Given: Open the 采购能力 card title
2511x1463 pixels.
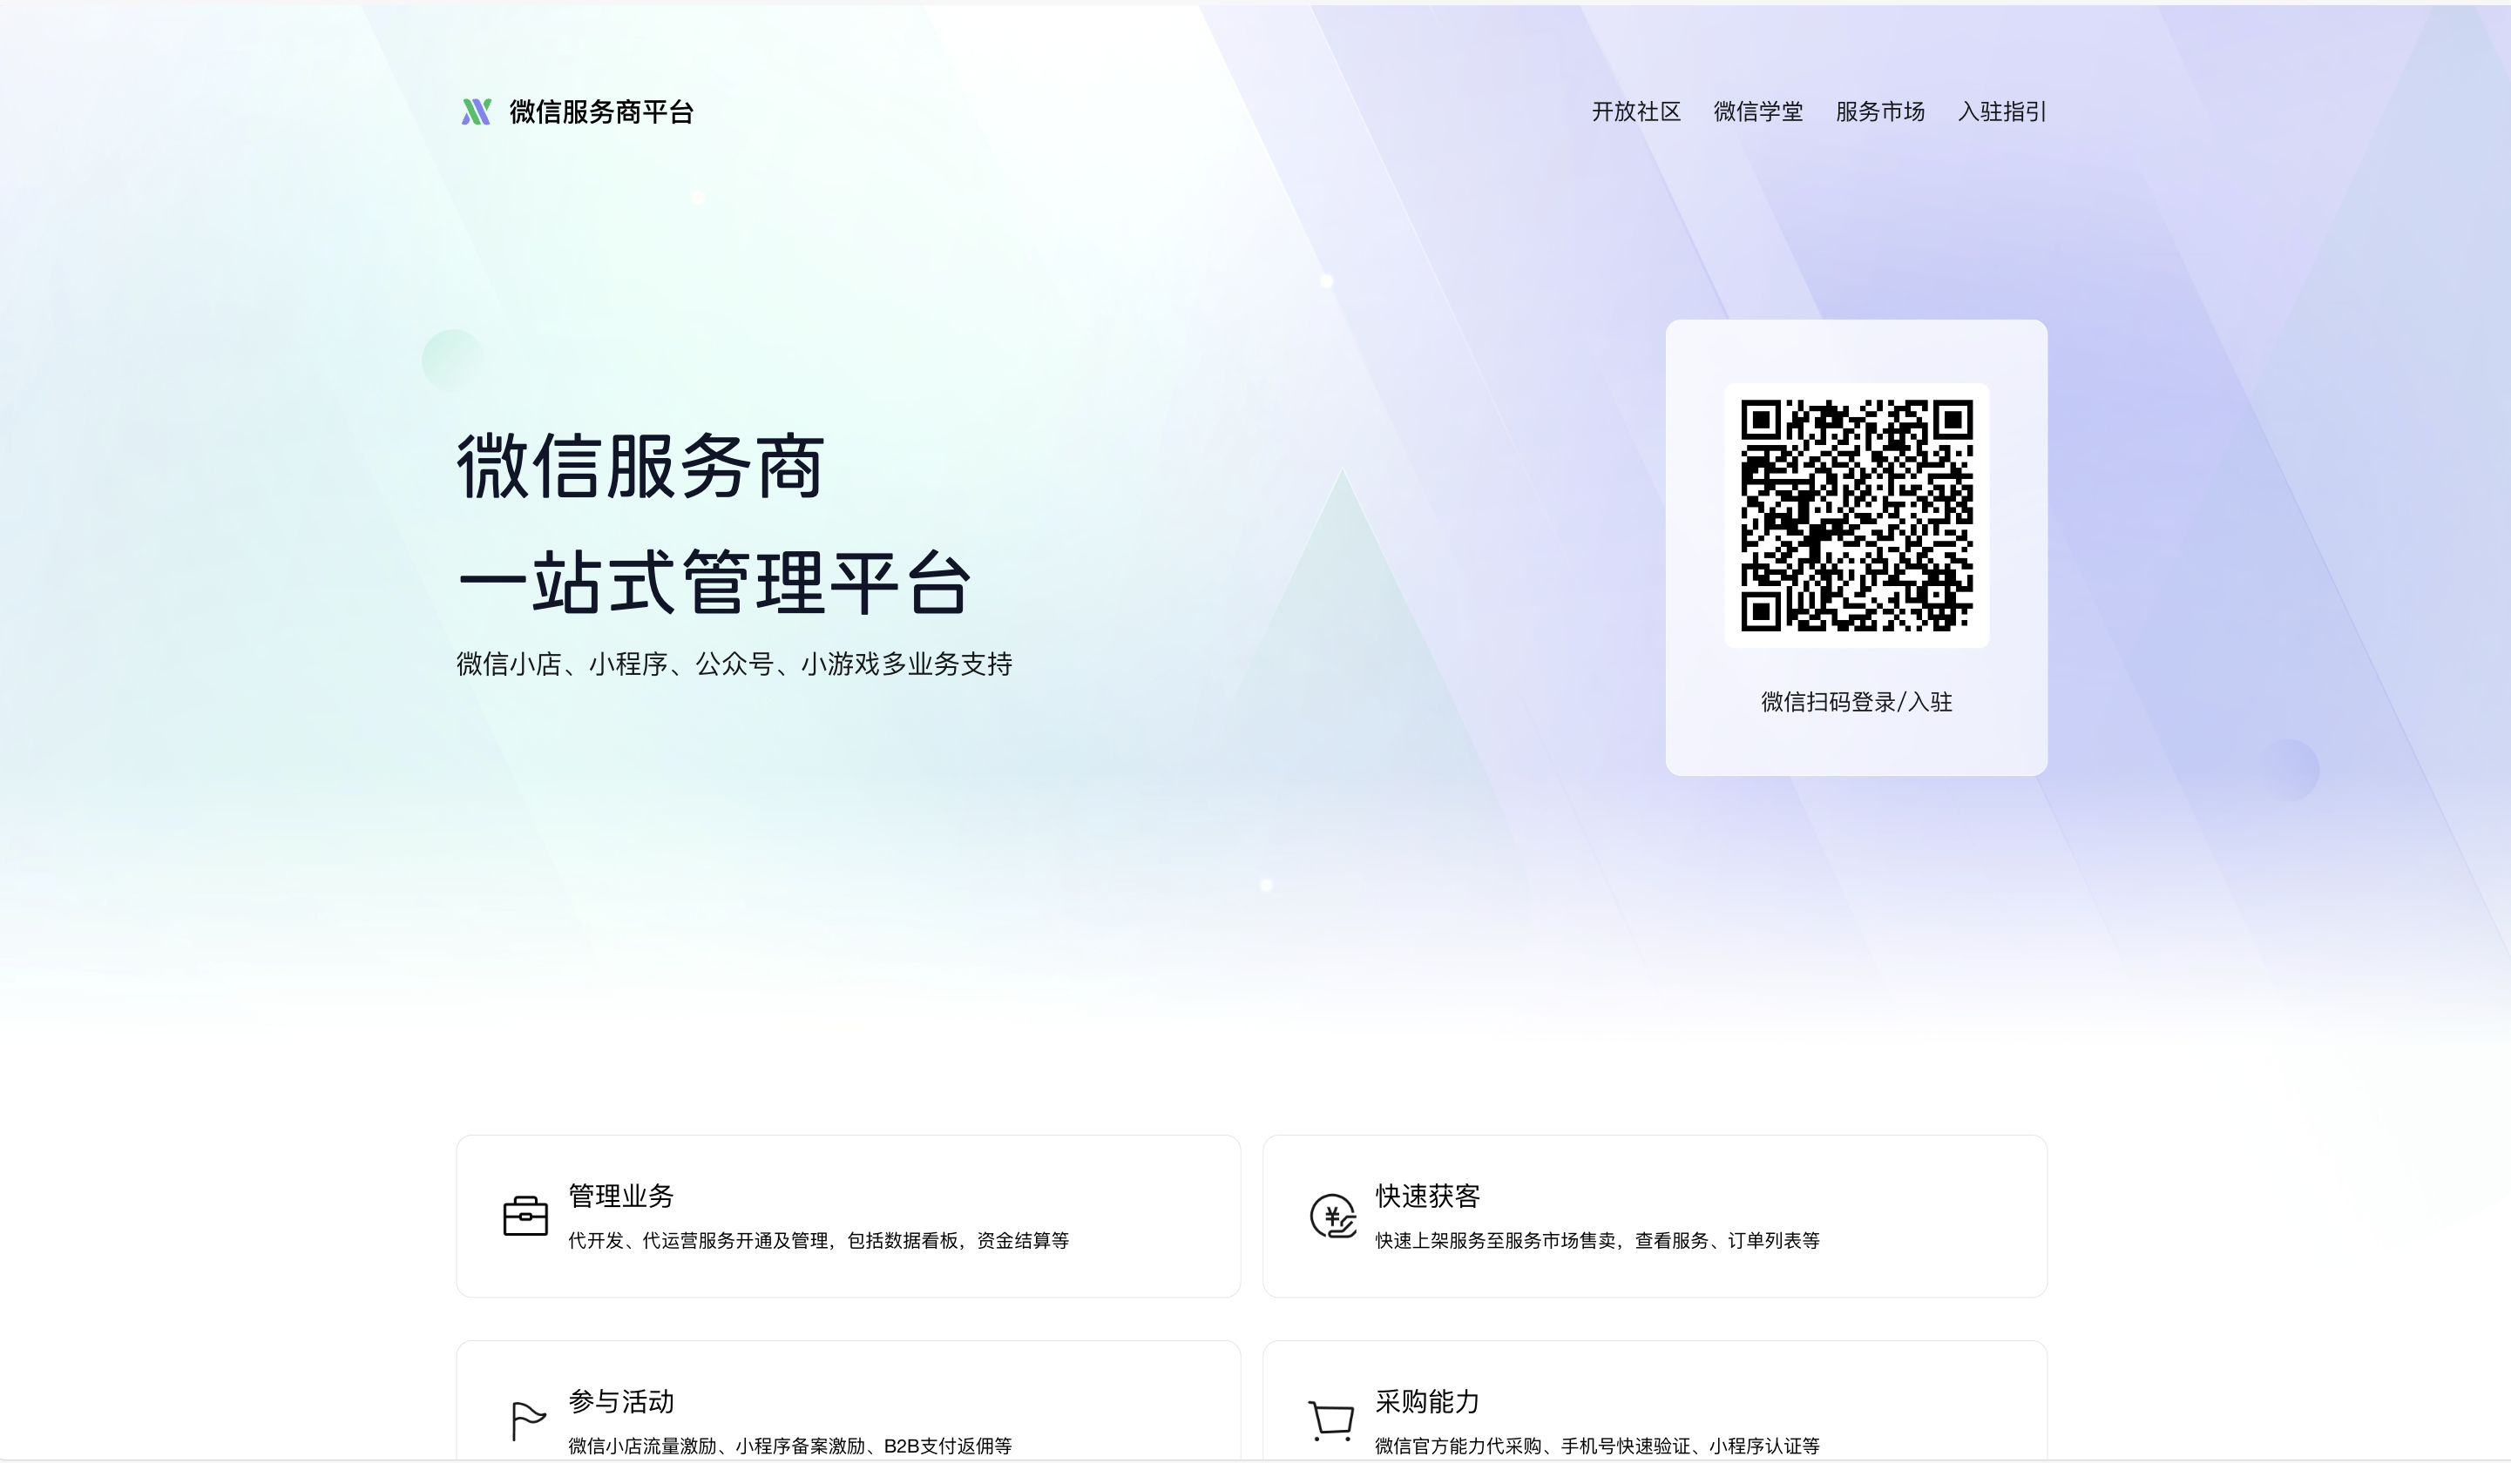Looking at the screenshot, I should 1428,1401.
